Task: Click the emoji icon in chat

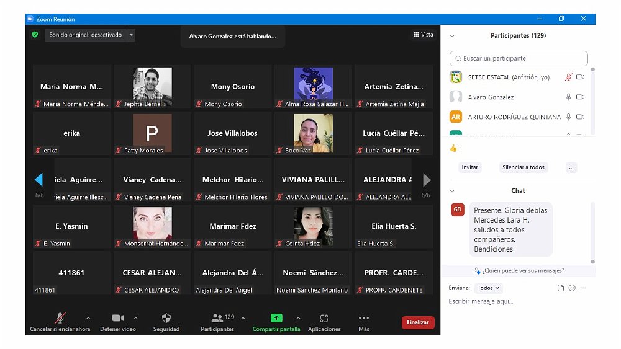Action: (572, 288)
